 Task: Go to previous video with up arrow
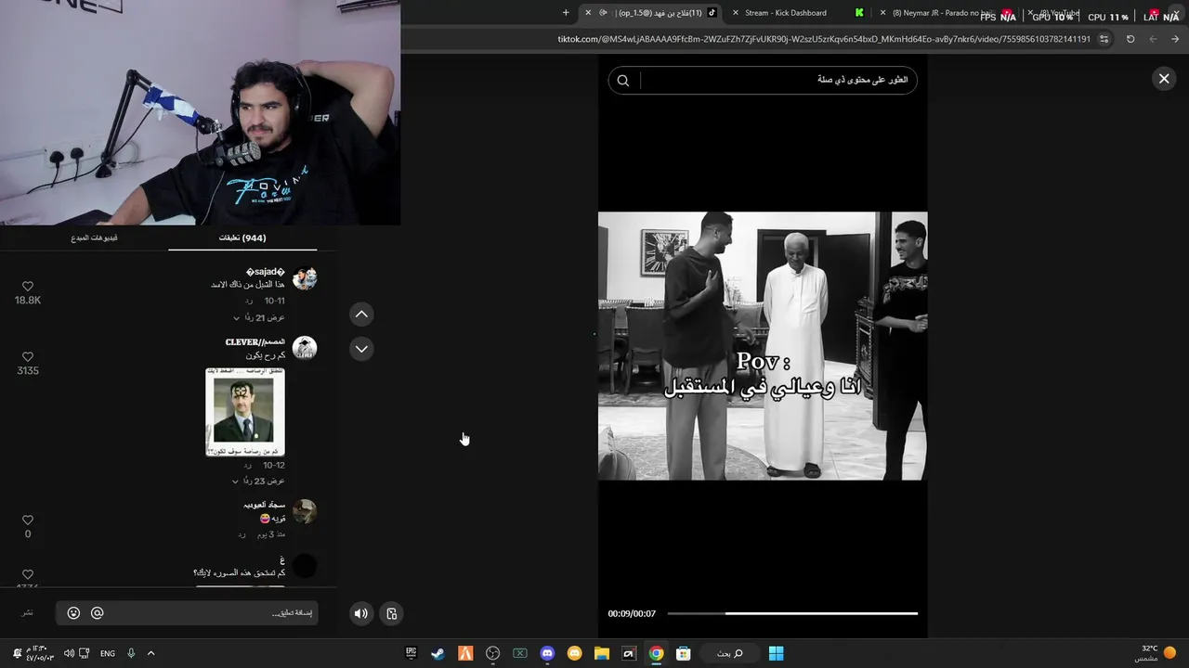coord(361,315)
